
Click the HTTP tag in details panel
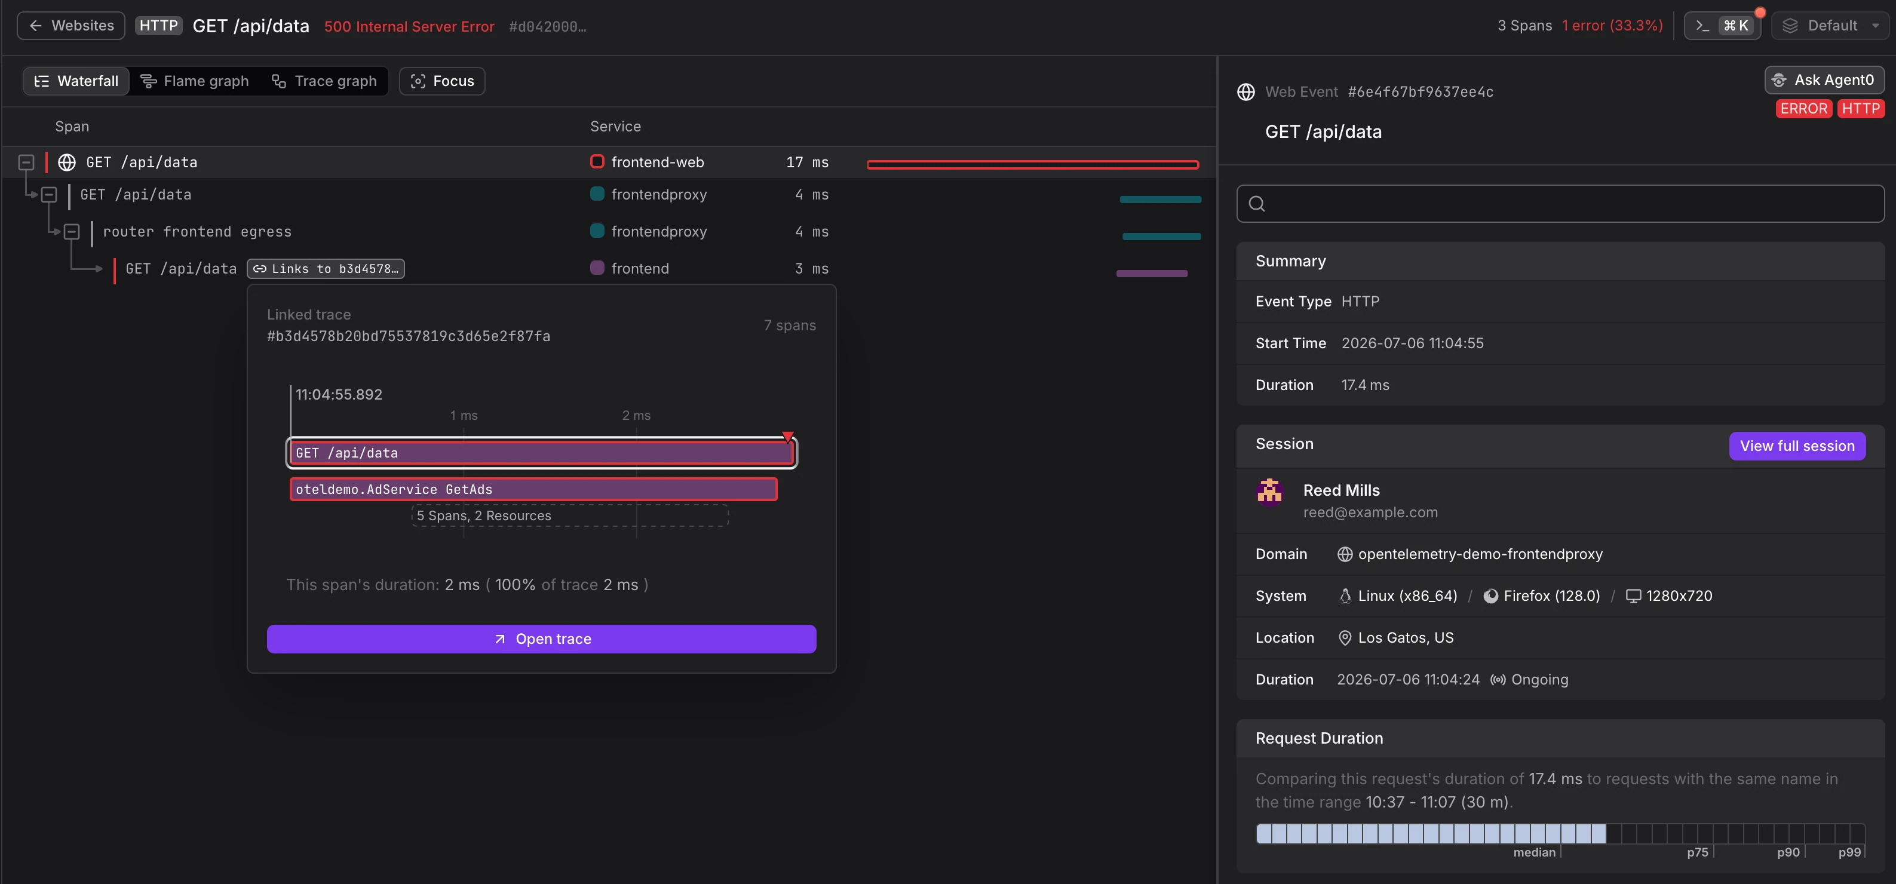(1861, 109)
